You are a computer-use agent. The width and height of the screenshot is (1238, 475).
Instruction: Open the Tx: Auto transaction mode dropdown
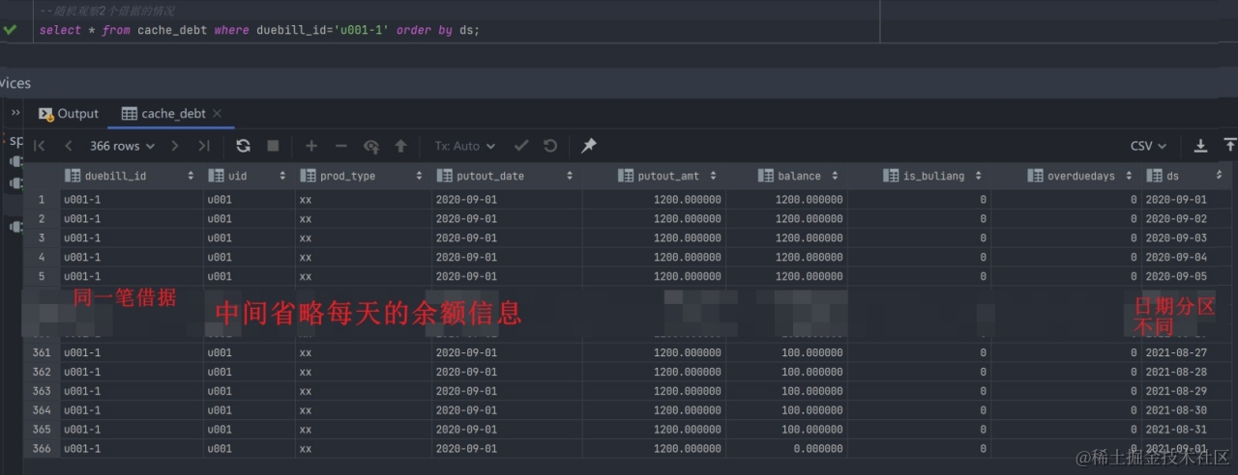pos(465,146)
